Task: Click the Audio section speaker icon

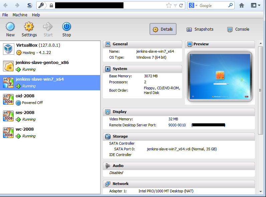Action: [x=108, y=166]
